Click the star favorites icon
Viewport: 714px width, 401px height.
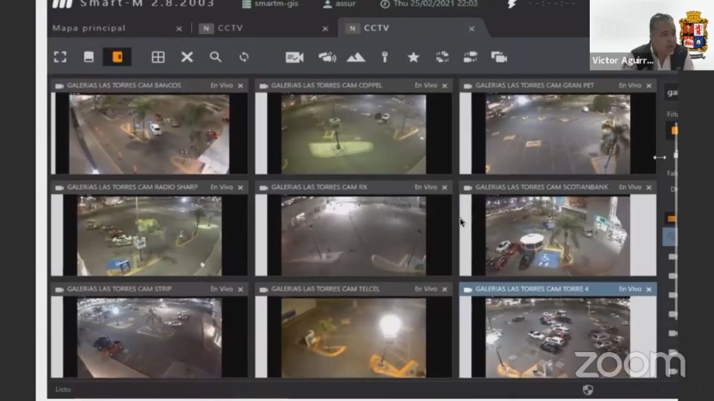pos(414,57)
